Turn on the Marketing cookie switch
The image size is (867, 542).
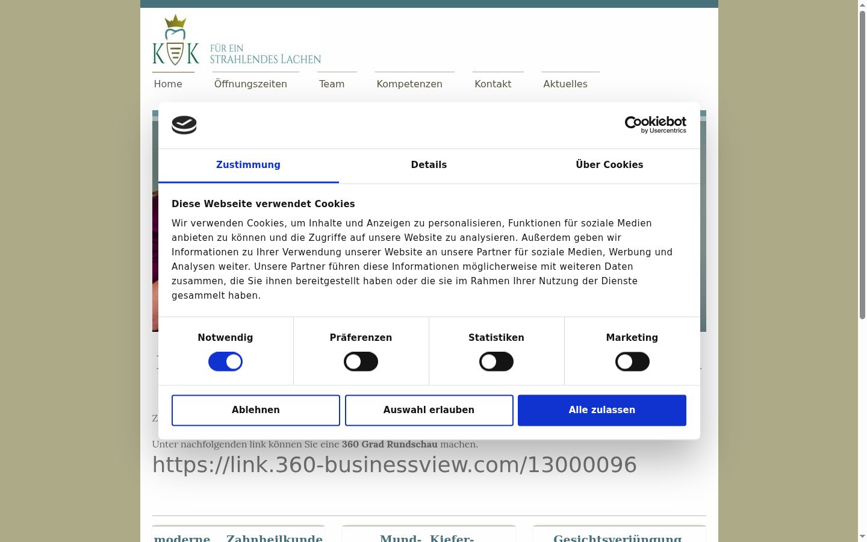coord(632,362)
